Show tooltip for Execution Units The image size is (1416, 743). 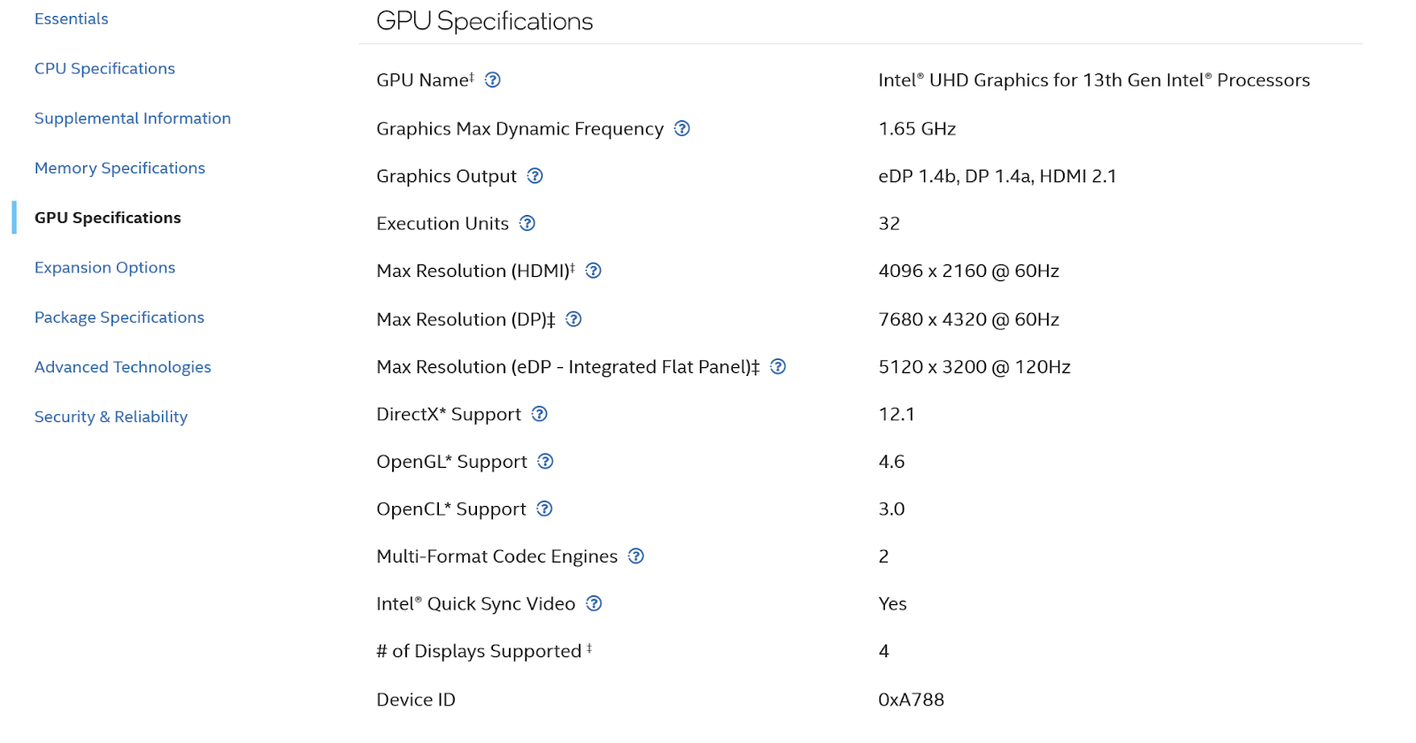pyautogui.click(x=527, y=223)
